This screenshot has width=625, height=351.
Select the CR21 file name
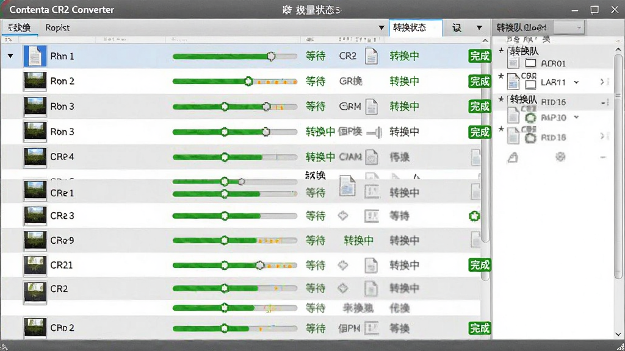[62, 265]
